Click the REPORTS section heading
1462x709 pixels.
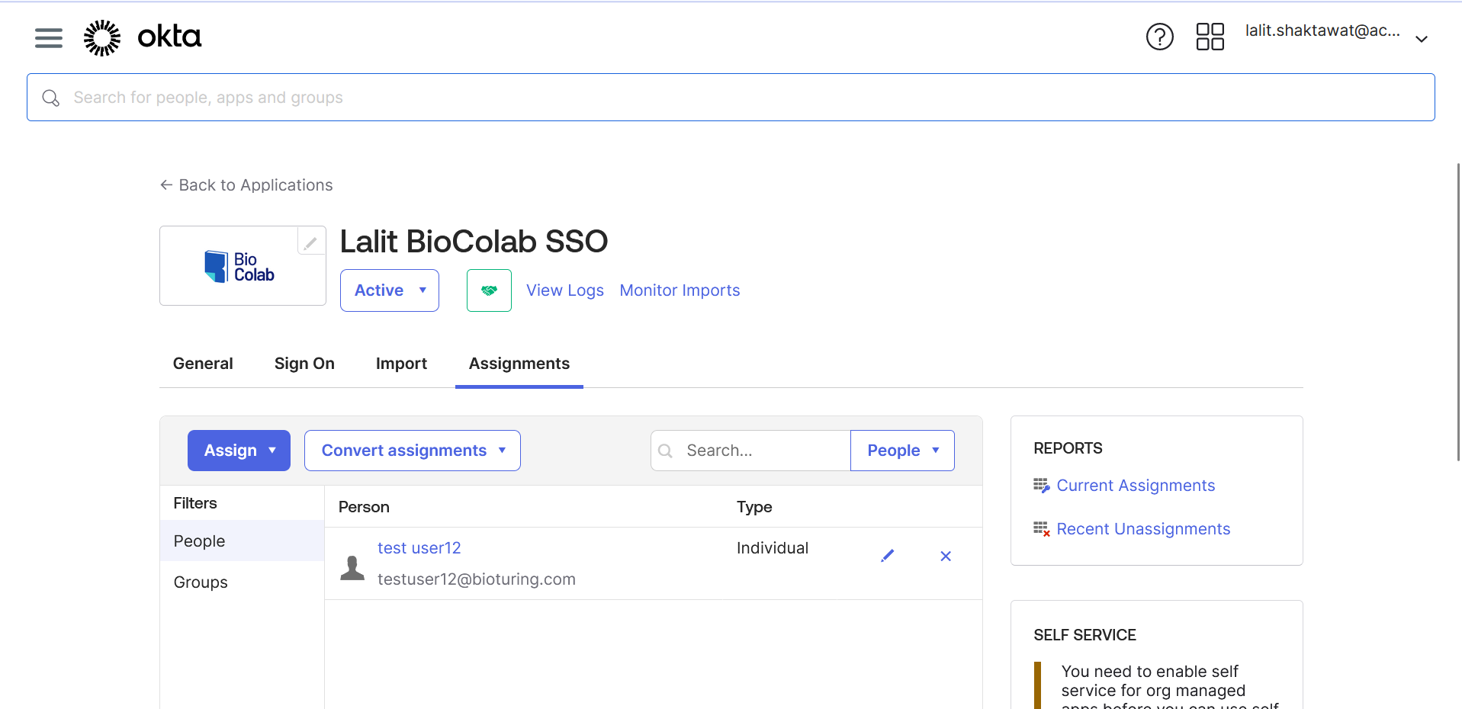click(x=1068, y=448)
